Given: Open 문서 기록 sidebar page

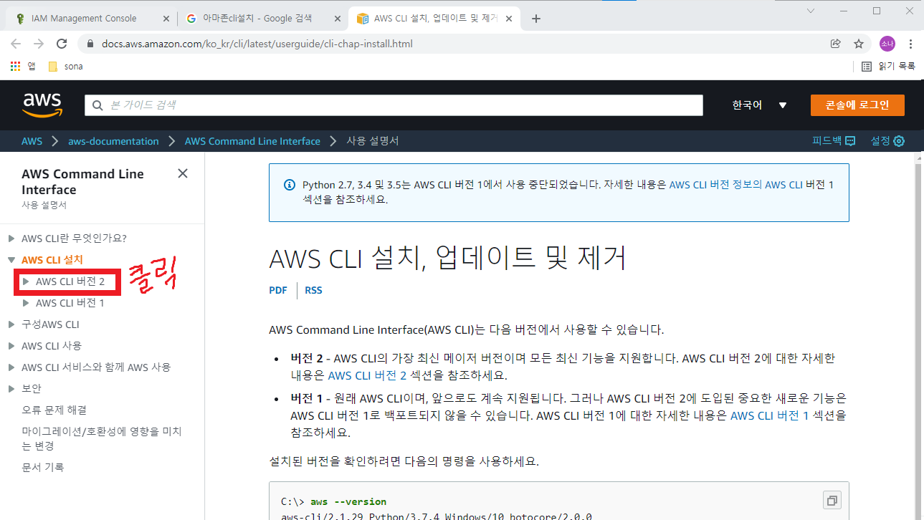Looking at the screenshot, I should (x=42, y=467).
